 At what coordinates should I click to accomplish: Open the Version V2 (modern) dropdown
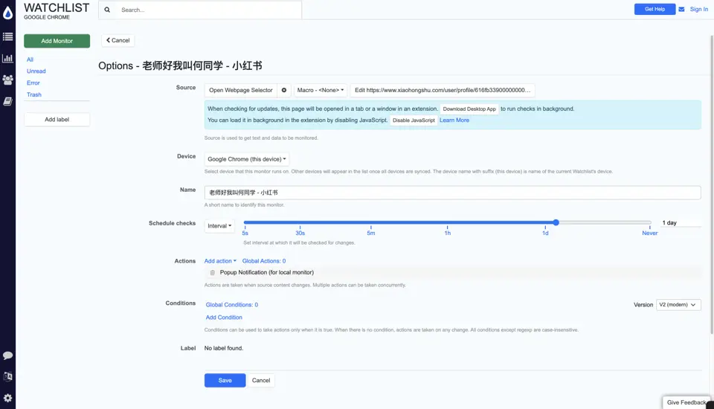678,305
